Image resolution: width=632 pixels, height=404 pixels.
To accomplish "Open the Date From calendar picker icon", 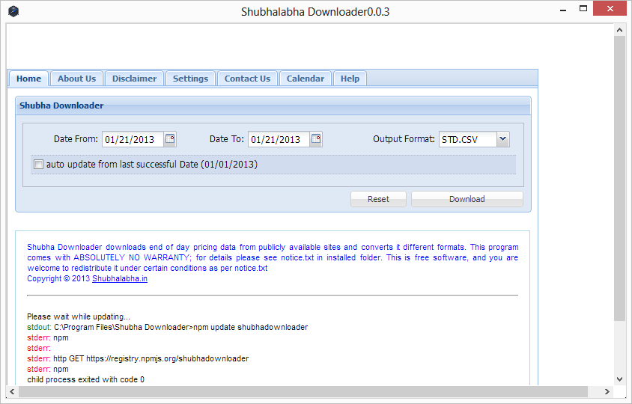I will pyautogui.click(x=170, y=139).
